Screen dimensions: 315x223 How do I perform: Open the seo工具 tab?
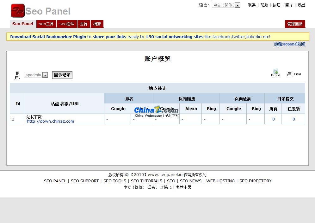coord(46,24)
